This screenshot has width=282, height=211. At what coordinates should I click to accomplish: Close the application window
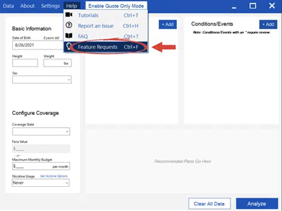click(x=272, y=6)
